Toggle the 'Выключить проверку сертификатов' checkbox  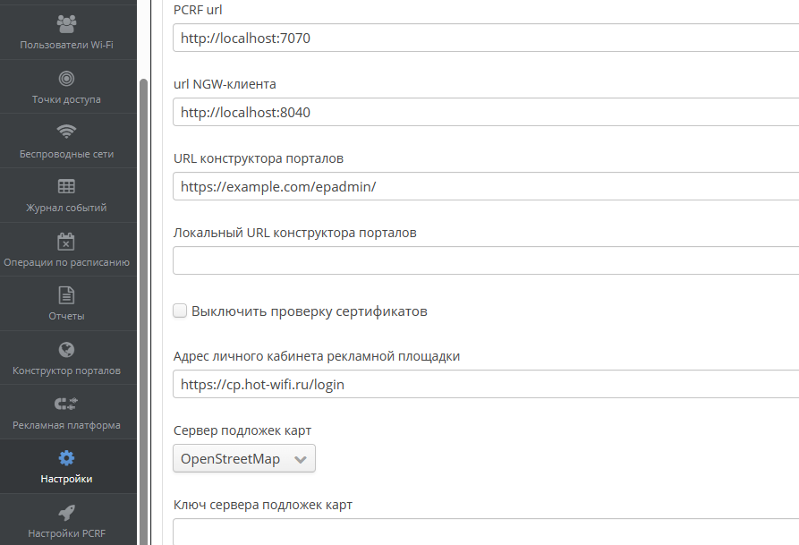pos(180,311)
